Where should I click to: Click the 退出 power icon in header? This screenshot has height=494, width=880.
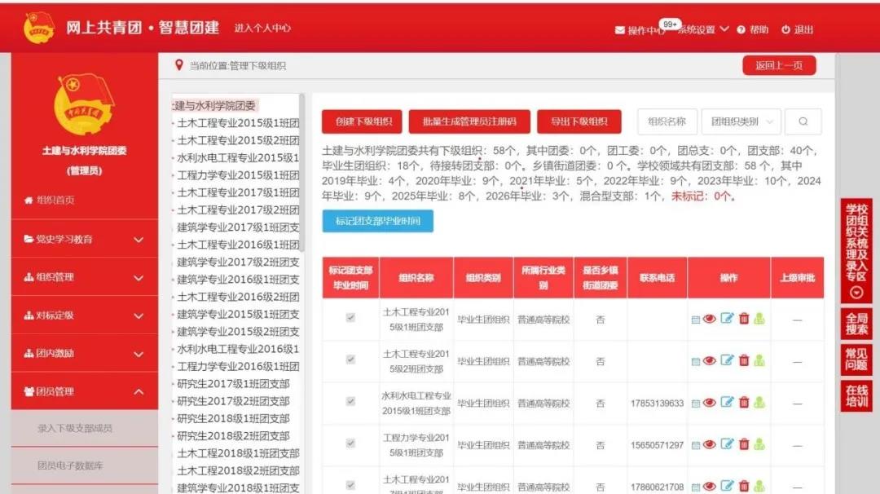coord(785,30)
